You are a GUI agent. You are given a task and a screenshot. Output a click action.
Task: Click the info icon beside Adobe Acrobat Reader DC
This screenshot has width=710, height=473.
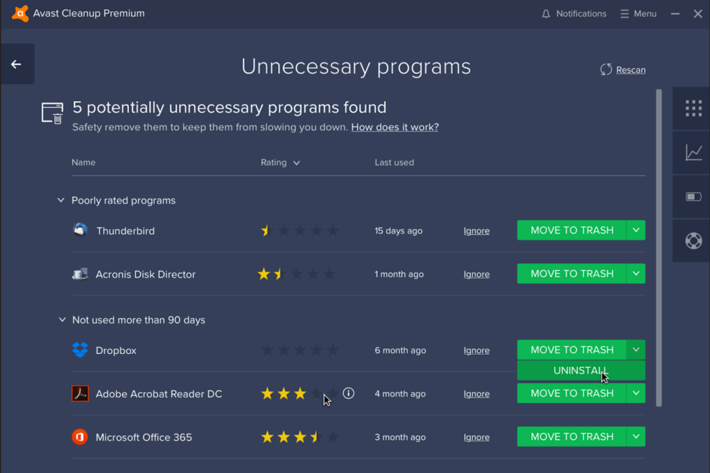coord(348,393)
